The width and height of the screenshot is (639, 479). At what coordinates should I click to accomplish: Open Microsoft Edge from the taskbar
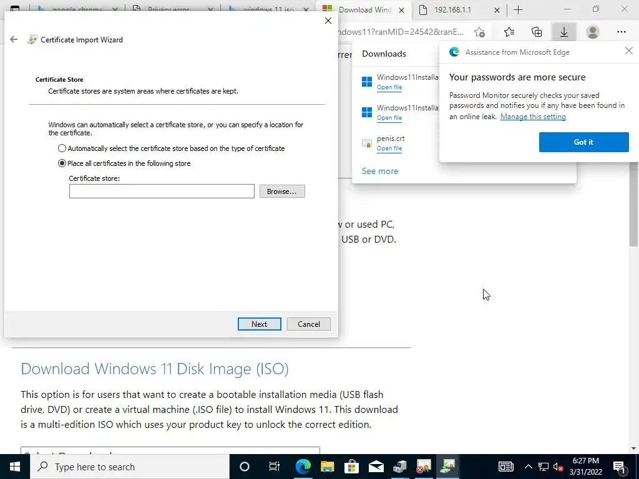[x=303, y=467]
